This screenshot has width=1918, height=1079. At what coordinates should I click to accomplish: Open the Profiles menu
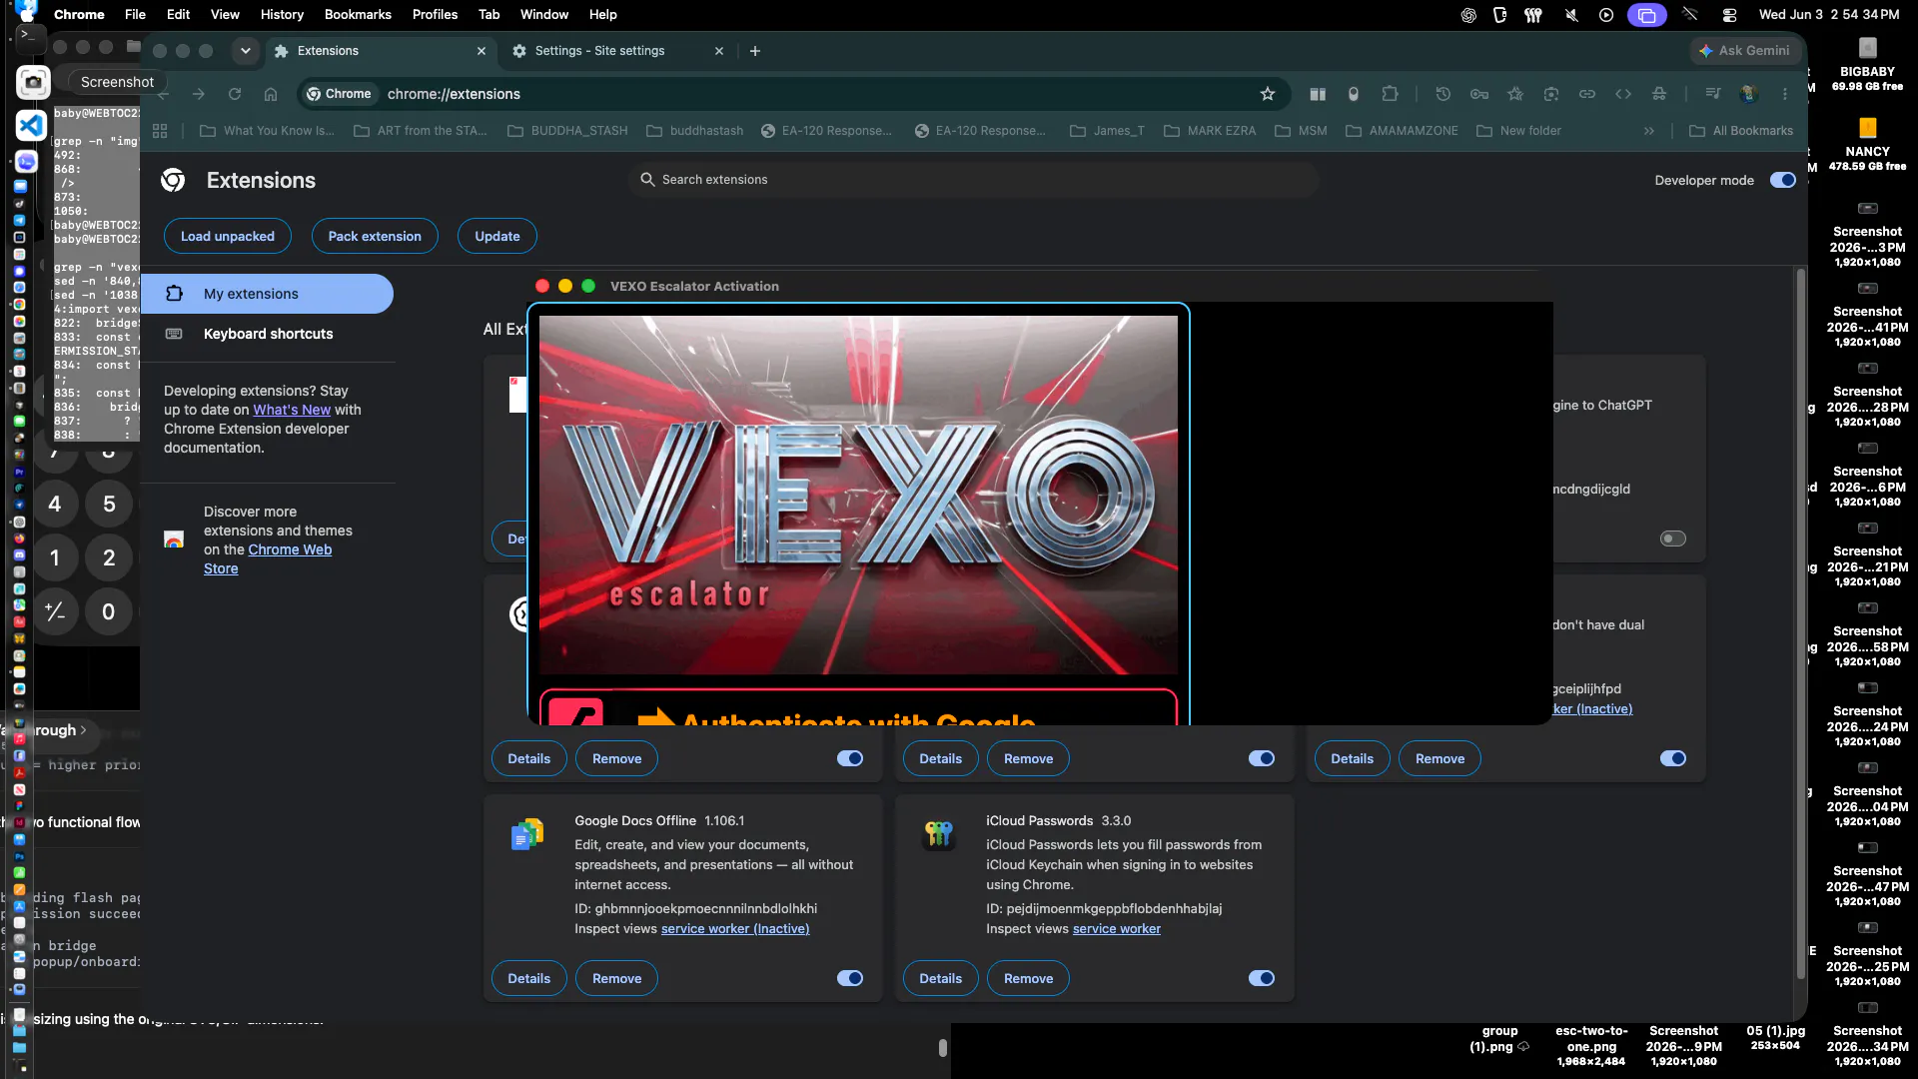[435, 15]
